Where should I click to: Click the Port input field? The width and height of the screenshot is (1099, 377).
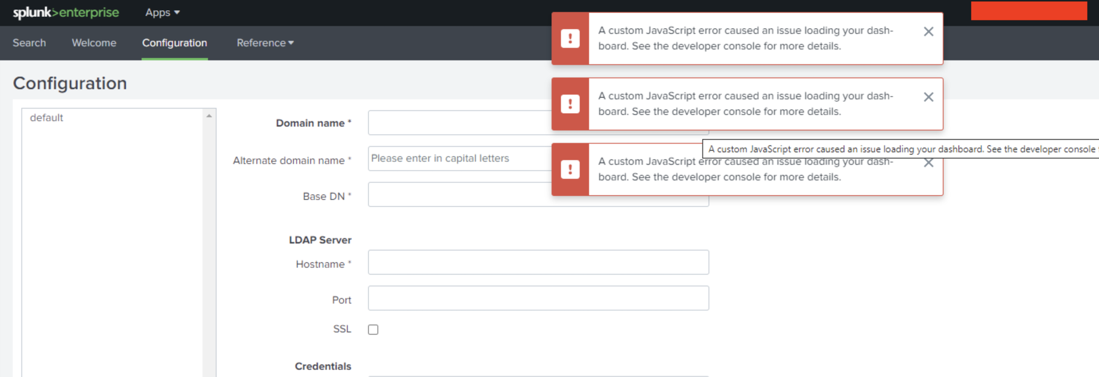[x=538, y=298]
